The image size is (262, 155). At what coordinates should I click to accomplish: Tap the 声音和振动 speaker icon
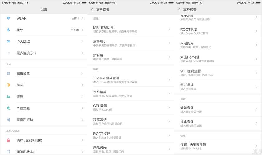pyautogui.click(x=8, y=120)
